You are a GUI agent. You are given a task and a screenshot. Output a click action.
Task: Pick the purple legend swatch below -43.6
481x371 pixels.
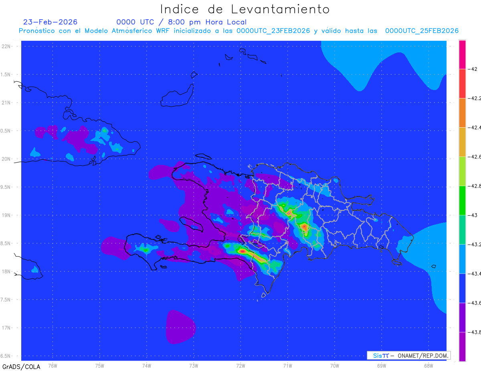tap(462, 317)
